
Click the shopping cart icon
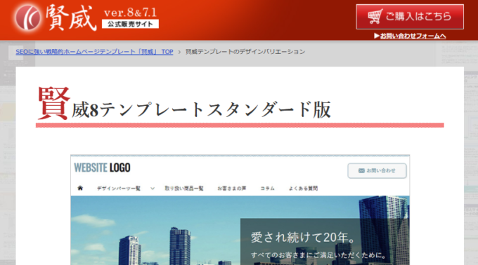(375, 16)
